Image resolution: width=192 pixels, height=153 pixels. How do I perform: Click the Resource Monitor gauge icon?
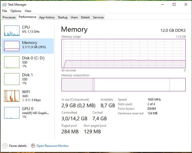coord(33,146)
